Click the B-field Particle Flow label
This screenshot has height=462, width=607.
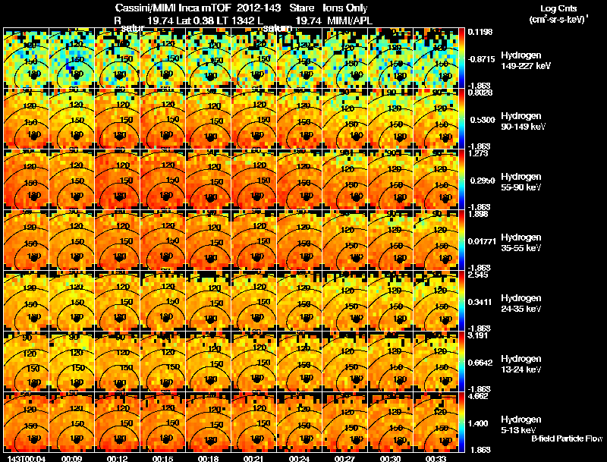[x=567, y=438]
